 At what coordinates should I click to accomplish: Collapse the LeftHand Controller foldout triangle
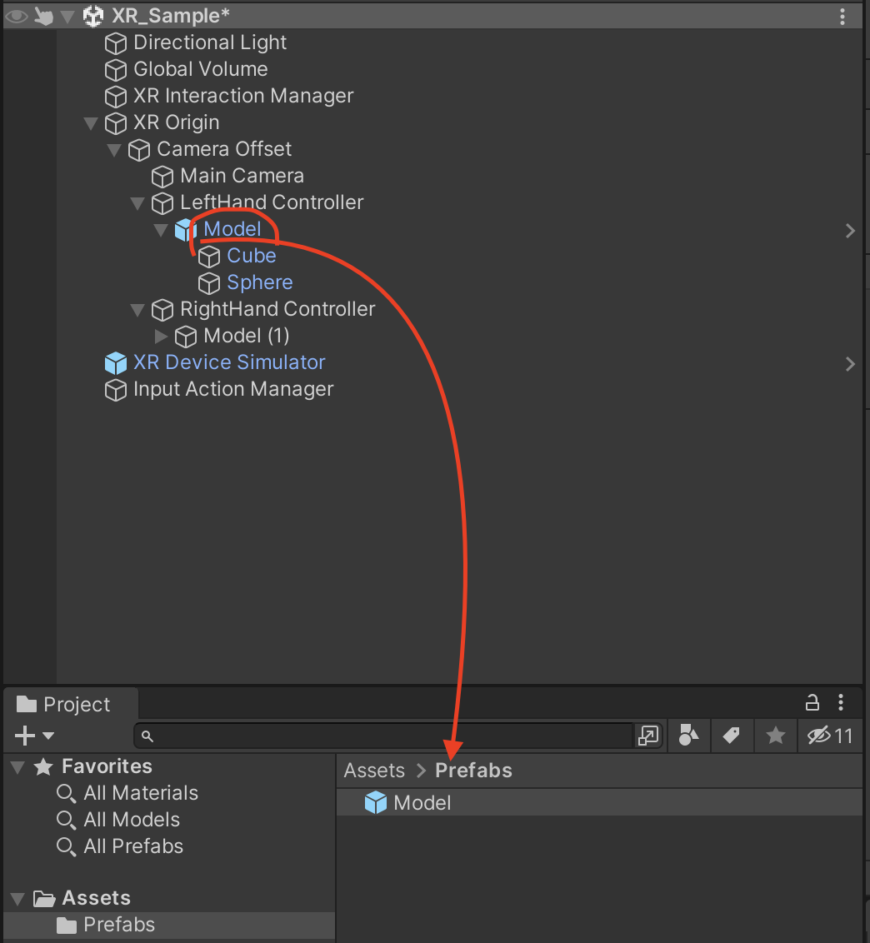[x=137, y=203]
